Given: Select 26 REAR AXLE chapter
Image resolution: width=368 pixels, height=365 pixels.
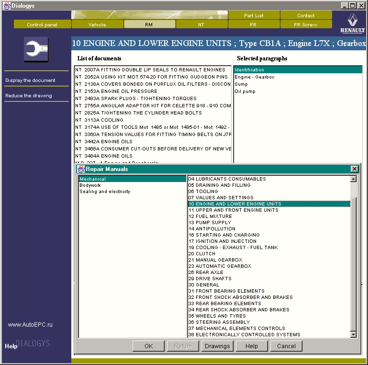Looking at the screenshot, I should (269, 272).
